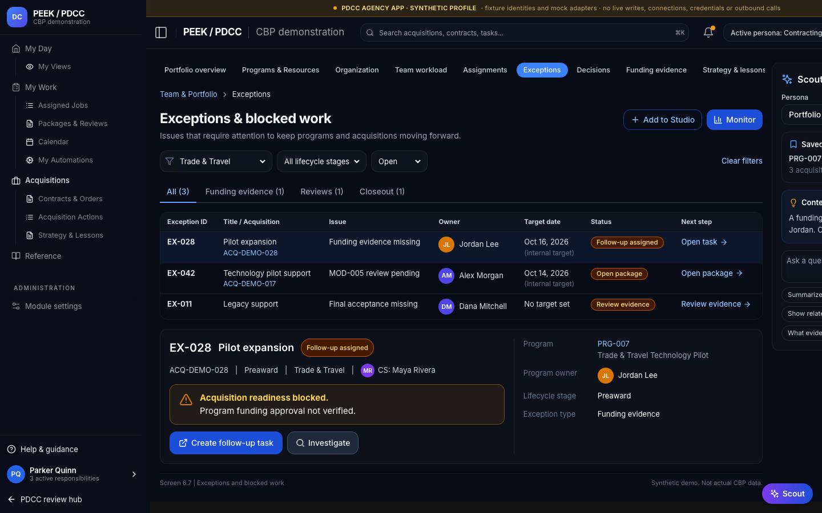Open the All lifecycle stages dropdown

coord(321,161)
